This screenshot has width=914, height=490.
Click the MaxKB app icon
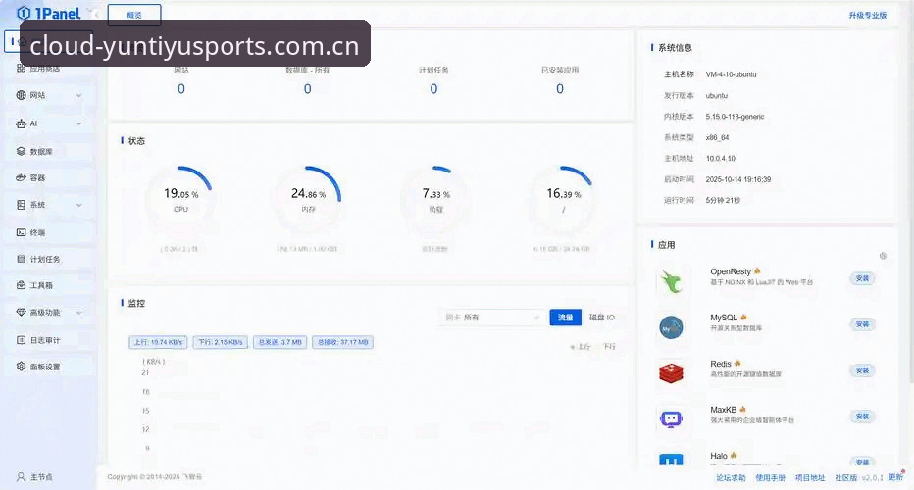tap(671, 418)
